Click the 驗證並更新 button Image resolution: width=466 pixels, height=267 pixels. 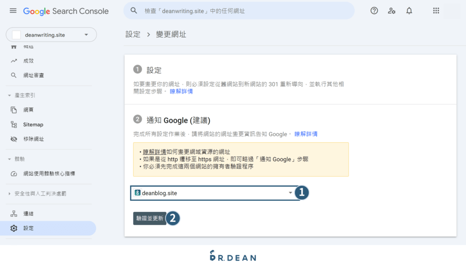point(150,218)
